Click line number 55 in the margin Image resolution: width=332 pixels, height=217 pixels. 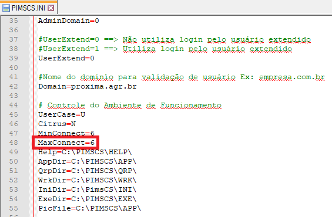14,208
